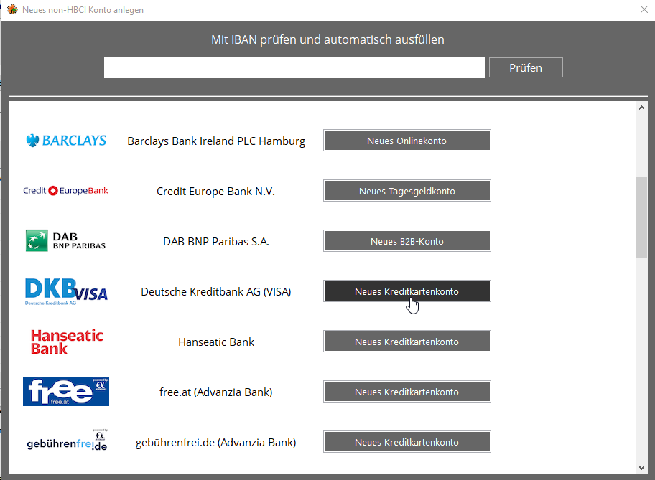Screen dimensions: 655x480
Task: Click the Credit Europe Bank logo
Action: (x=65, y=191)
